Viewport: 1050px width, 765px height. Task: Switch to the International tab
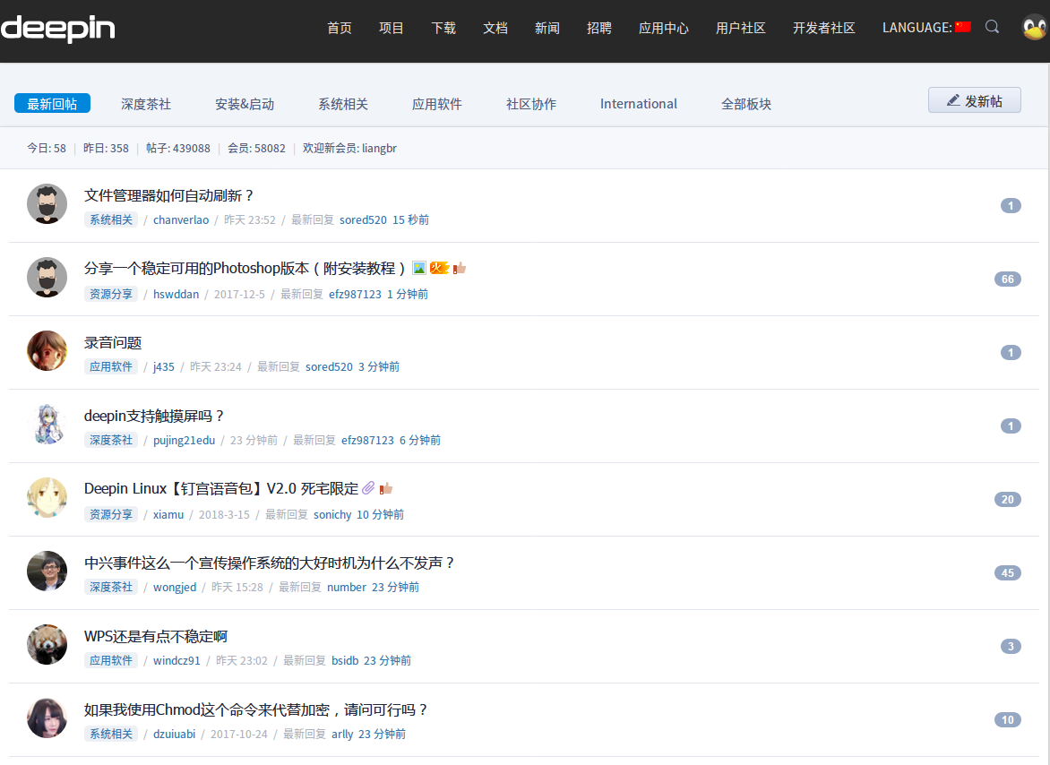pos(638,104)
